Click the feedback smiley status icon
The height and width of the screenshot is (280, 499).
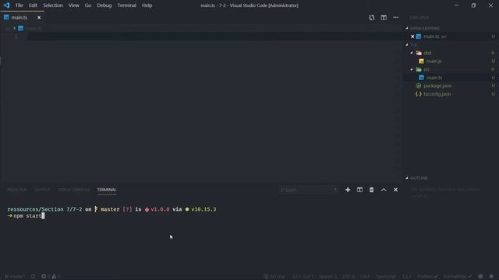click(480, 277)
